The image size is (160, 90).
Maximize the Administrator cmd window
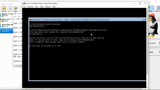click(145, 19)
